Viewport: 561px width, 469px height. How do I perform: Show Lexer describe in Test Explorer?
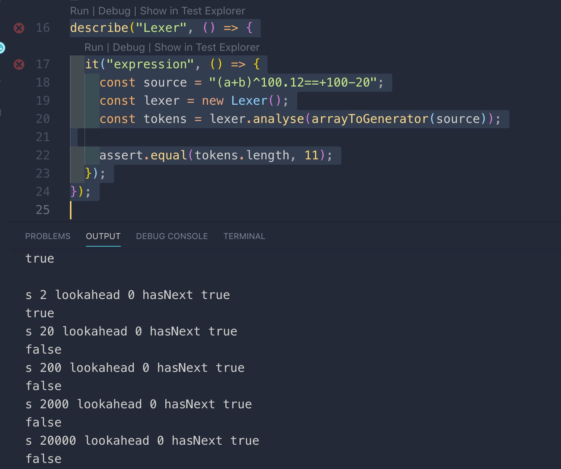[193, 11]
